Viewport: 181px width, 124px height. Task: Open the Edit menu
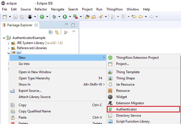pos(14,9)
